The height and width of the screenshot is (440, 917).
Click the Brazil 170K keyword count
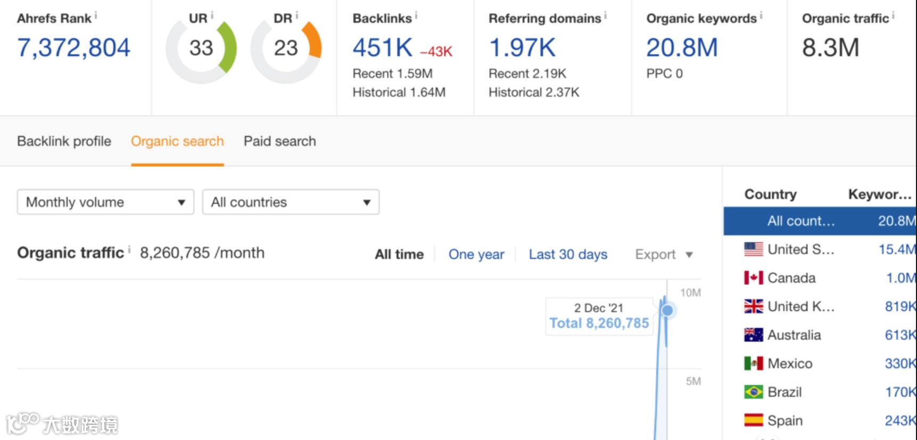point(901,392)
